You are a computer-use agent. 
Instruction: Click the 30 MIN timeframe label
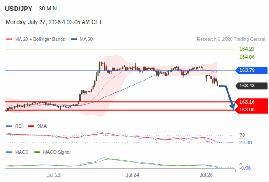pyautogui.click(x=48, y=9)
